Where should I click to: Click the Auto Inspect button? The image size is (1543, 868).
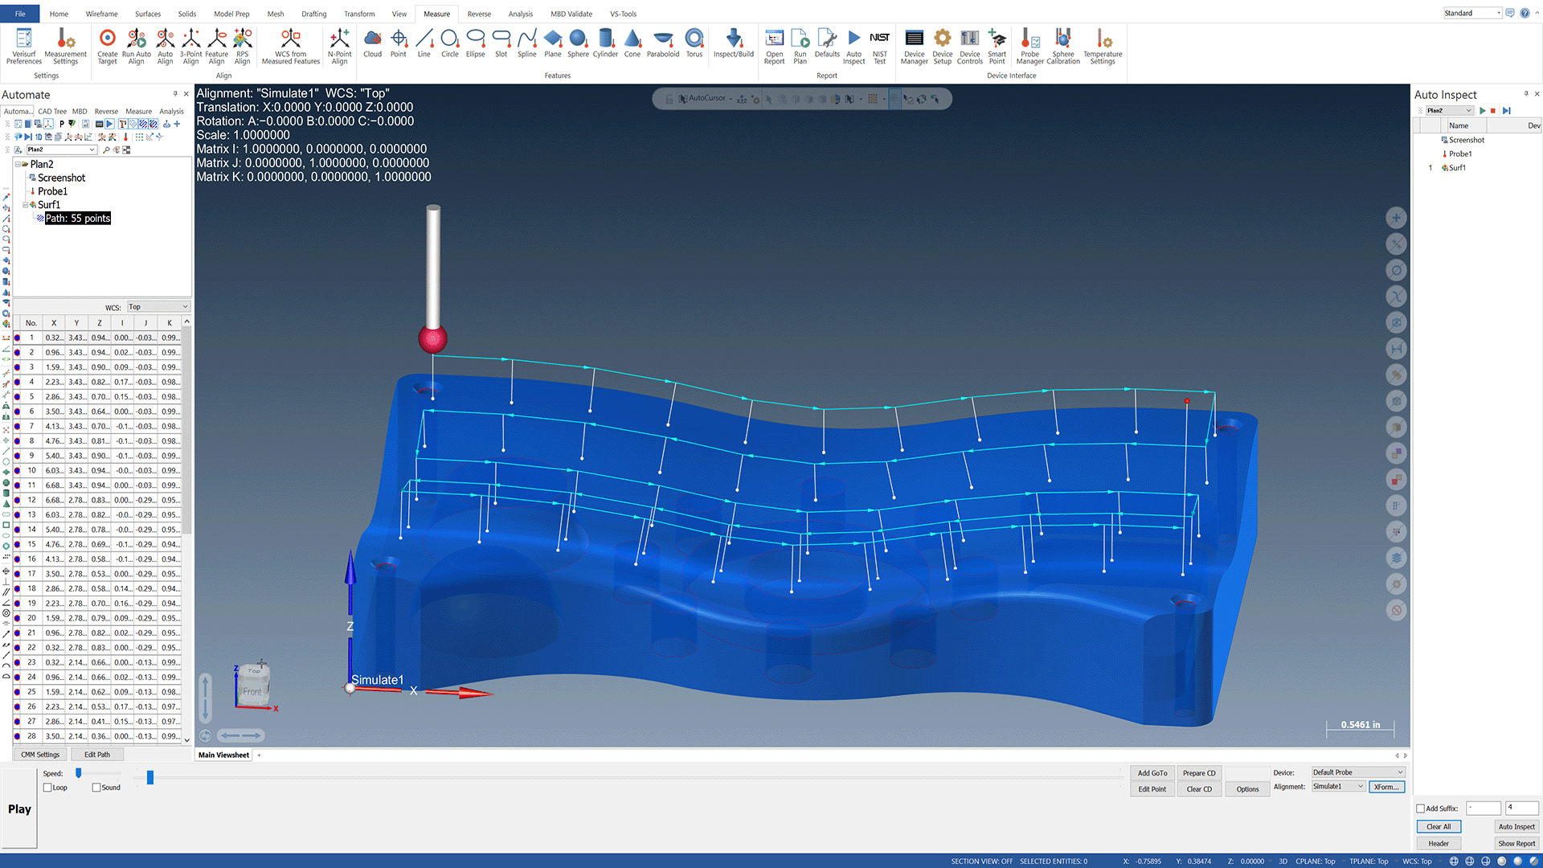1516,826
